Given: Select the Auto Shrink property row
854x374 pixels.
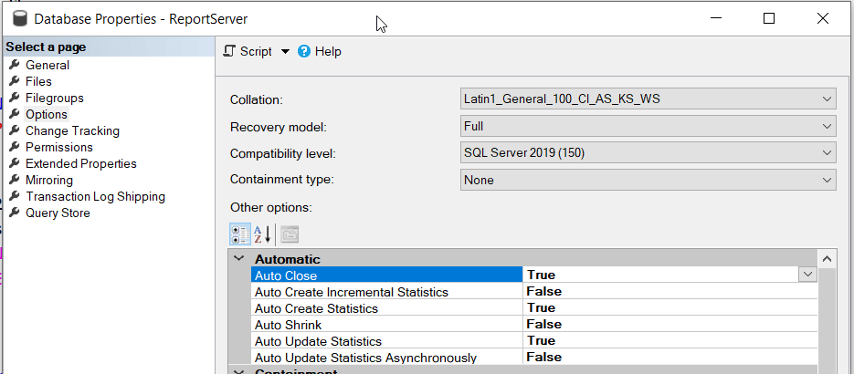Looking at the screenshot, I should 533,325.
